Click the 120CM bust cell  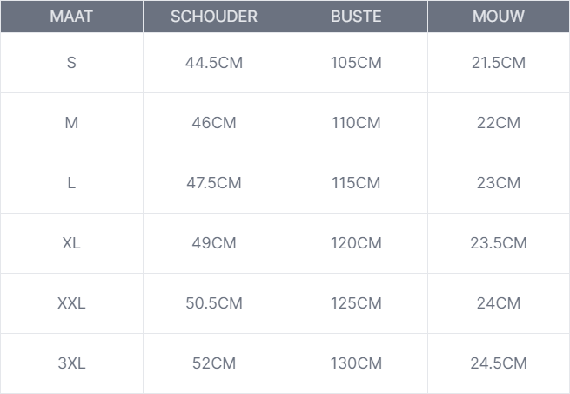coord(356,243)
